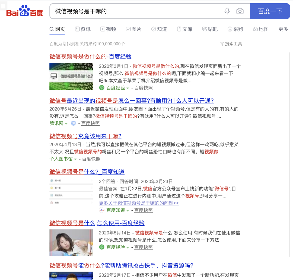
Task: Click the 百度经验 green icon in first result
Action: pyautogui.click(x=102, y=88)
